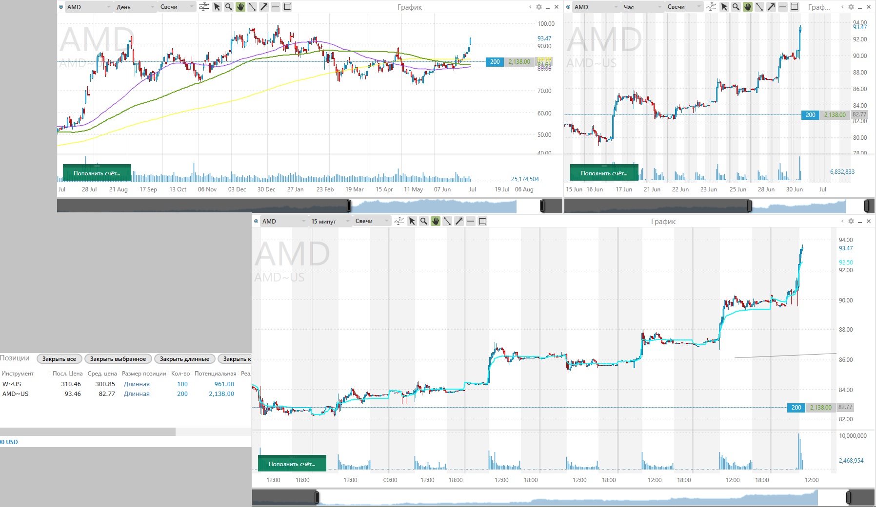Click left handle of hourly chart range slider
The width and height of the screenshot is (876, 507).
749,206
